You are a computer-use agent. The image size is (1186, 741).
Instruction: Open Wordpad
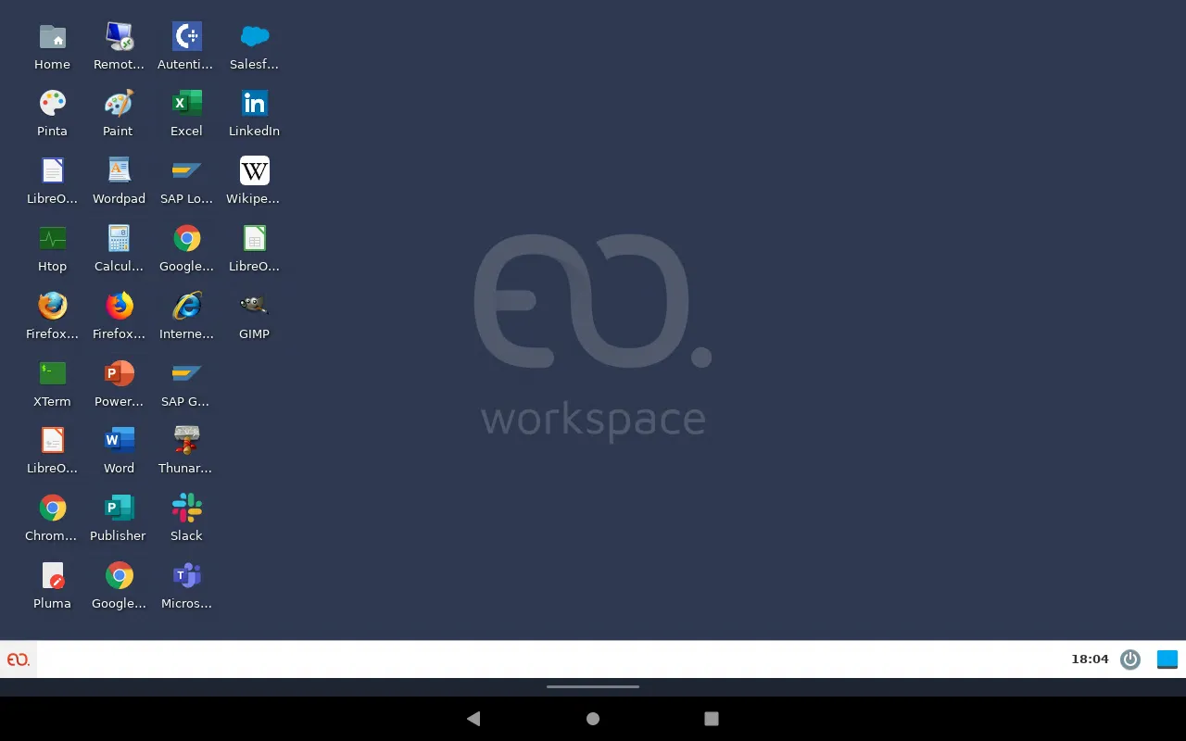tap(119, 171)
